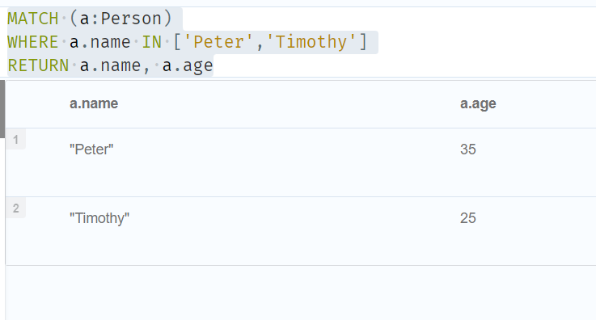Click a.age in the RETURN clause
The width and height of the screenshot is (596, 320).
[188, 65]
